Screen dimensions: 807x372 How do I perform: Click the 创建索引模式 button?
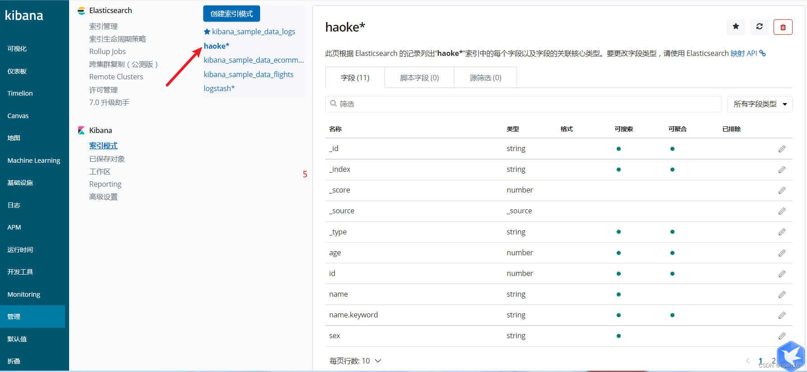[232, 14]
